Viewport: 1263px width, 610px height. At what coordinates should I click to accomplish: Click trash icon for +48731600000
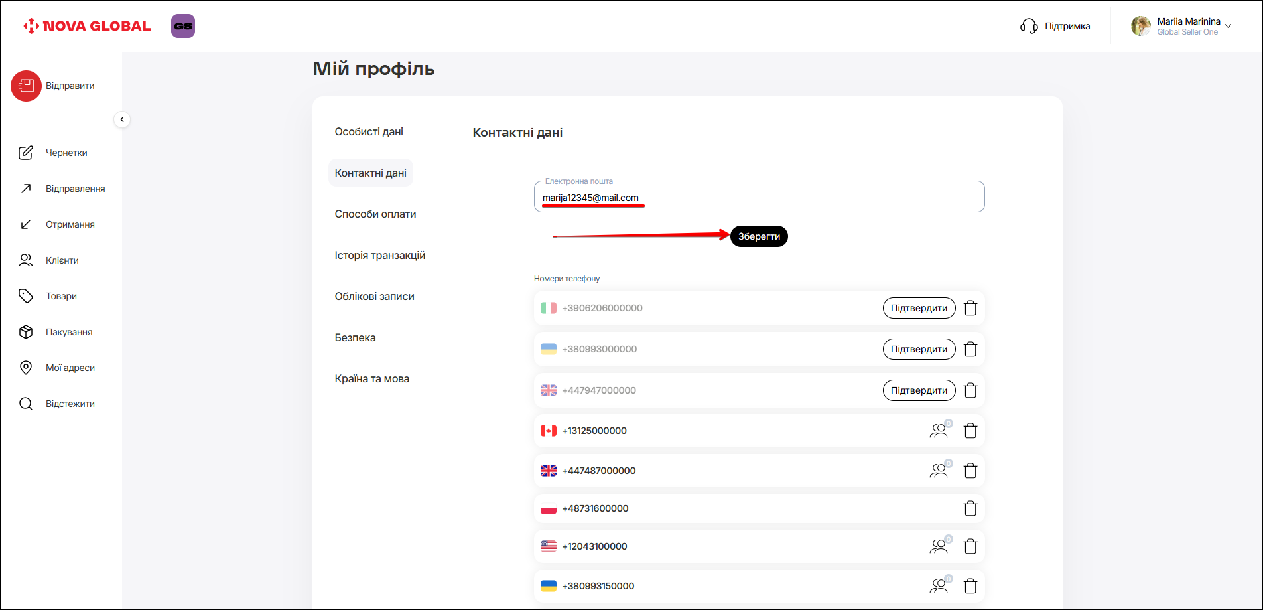click(970, 508)
